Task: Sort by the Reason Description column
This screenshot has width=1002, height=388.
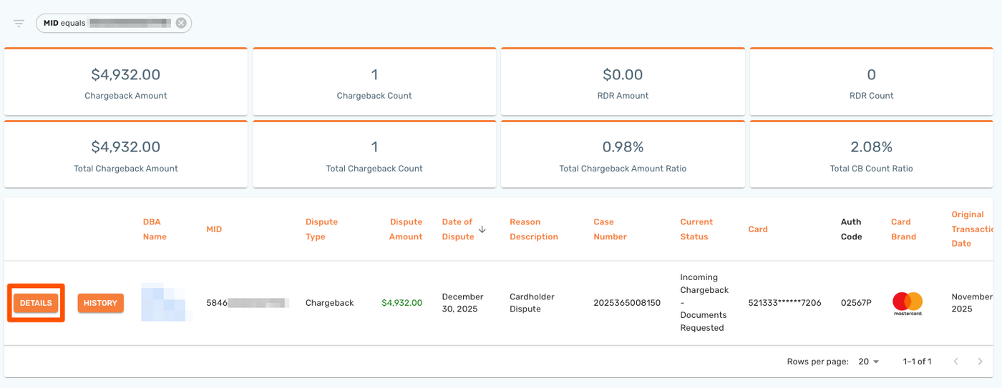Action: pyautogui.click(x=533, y=229)
